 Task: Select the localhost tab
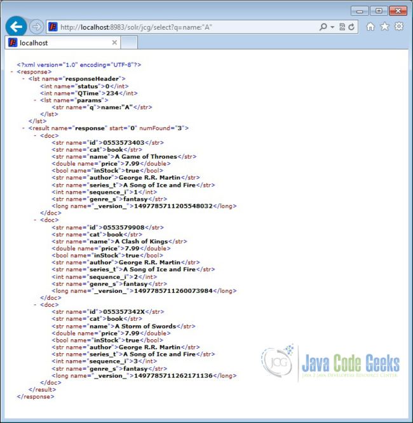[x=63, y=43]
